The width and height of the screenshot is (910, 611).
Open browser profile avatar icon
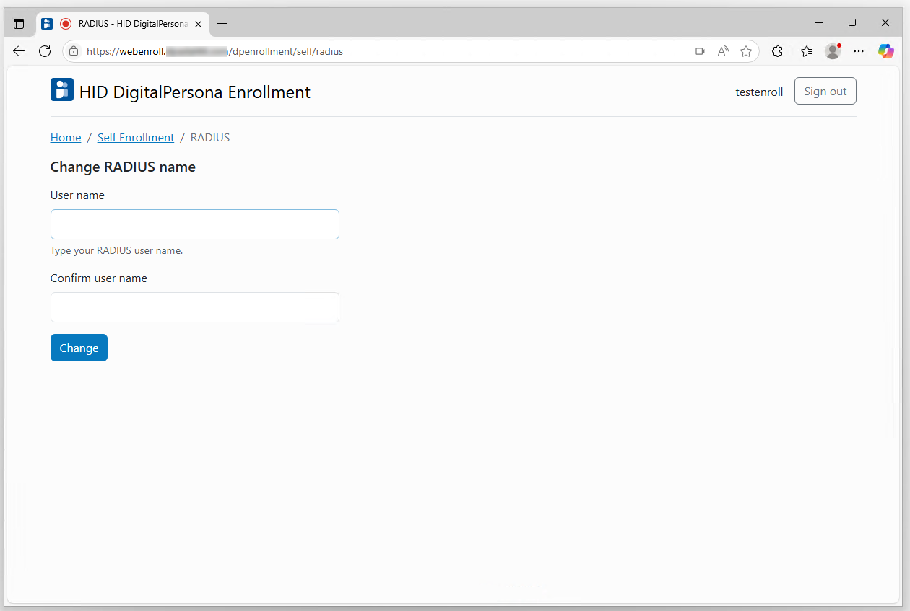coord(833,51)
